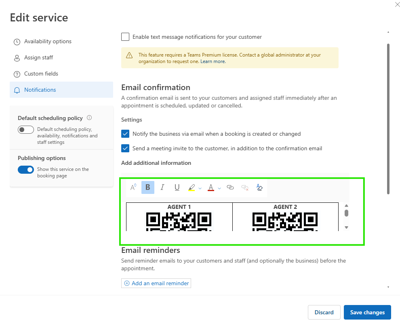The width and height of the screenshot is (400, 324).
Task: Uncheck Notify the business via email
Action: click(125, 134)
